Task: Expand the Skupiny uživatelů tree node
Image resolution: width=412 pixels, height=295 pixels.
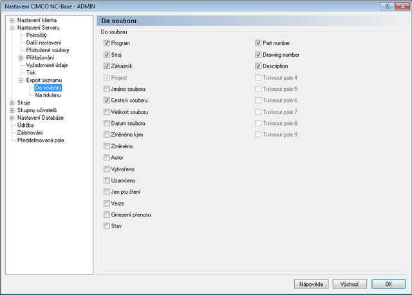Action: pos(12,110)
